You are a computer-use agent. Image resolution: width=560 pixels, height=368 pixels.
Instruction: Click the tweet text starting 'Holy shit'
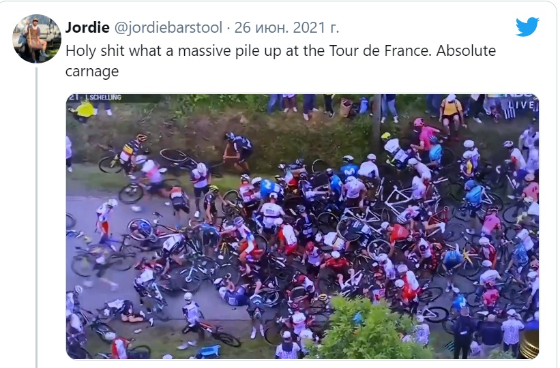click(x=281, y=61)
